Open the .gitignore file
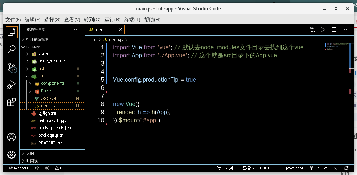357x175 pixels. [x=52, y=113]
